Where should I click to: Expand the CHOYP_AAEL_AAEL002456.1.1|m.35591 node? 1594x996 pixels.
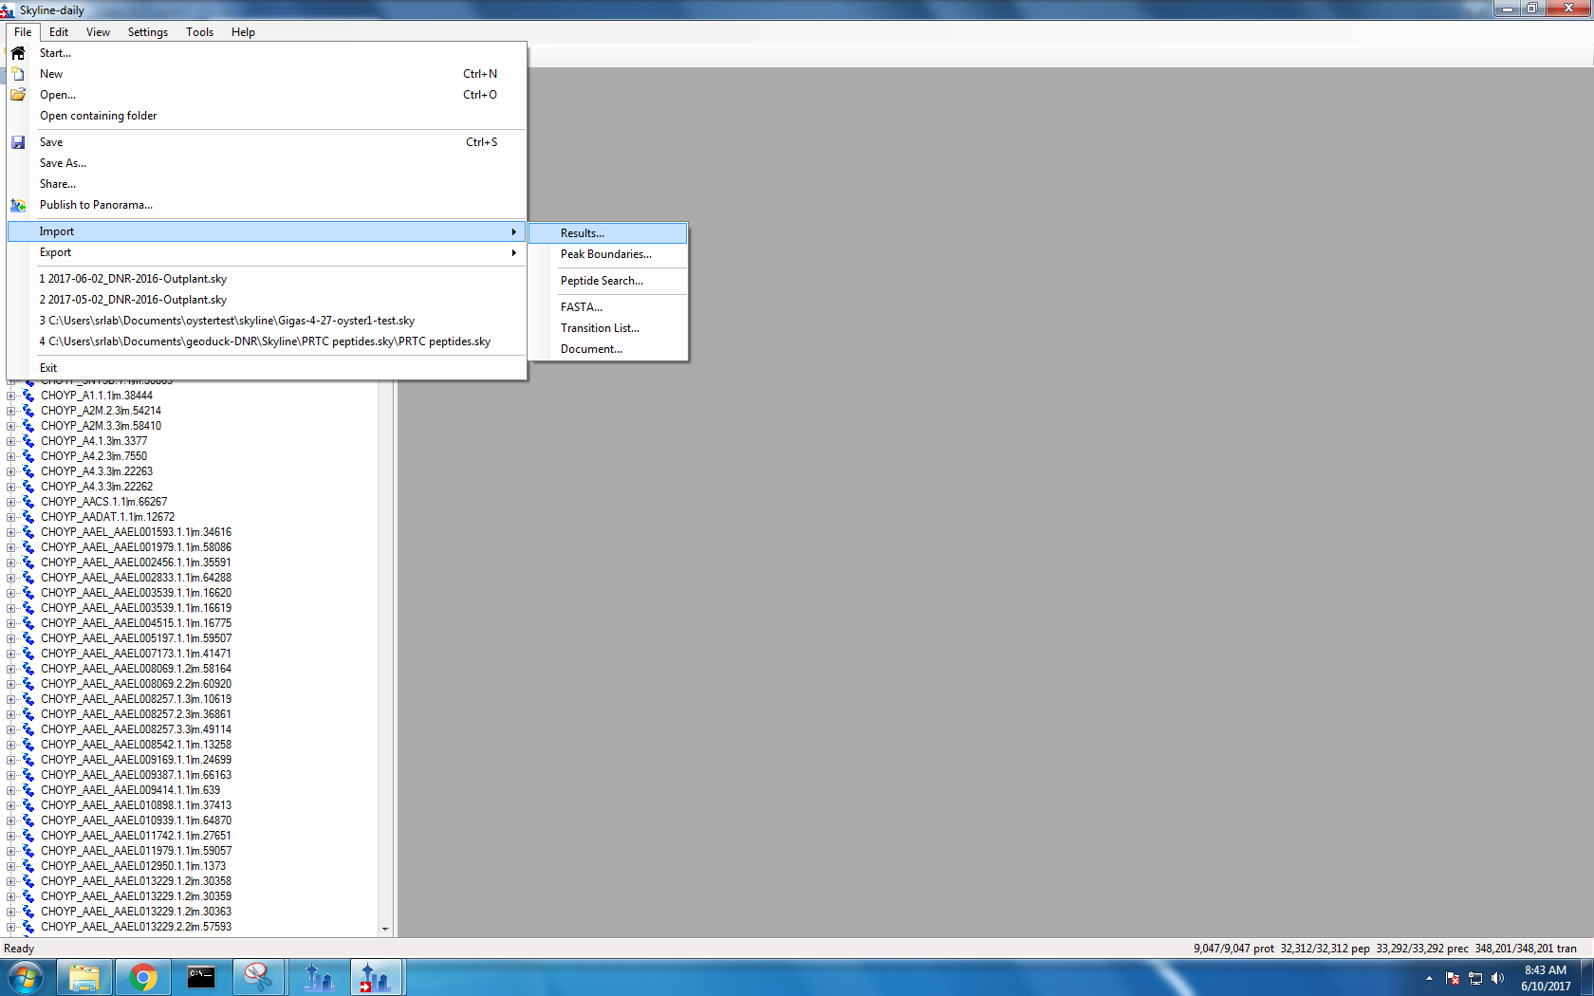11,563
